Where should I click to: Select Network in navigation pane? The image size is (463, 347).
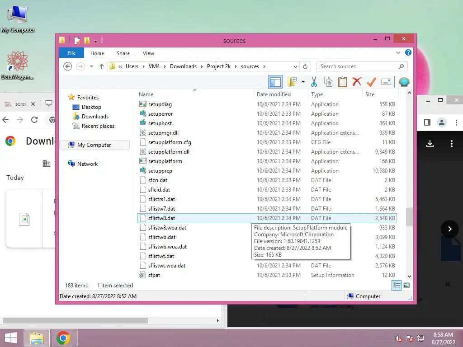pos(87,164)
